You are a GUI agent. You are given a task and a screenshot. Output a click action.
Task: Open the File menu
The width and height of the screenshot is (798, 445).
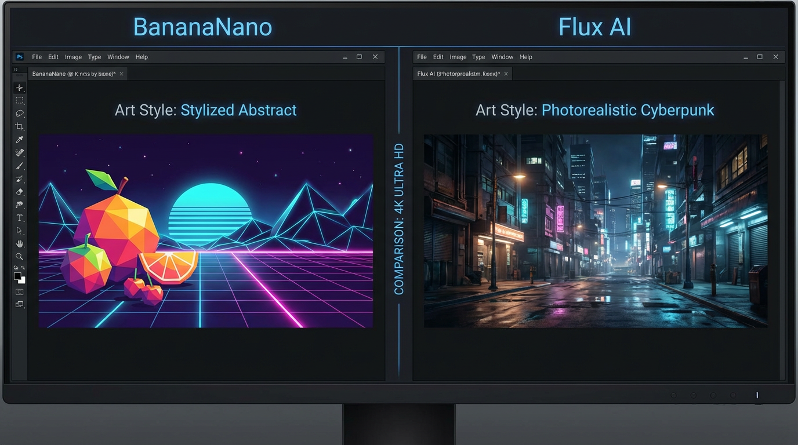pyautogui.click(x=37, y=57)
